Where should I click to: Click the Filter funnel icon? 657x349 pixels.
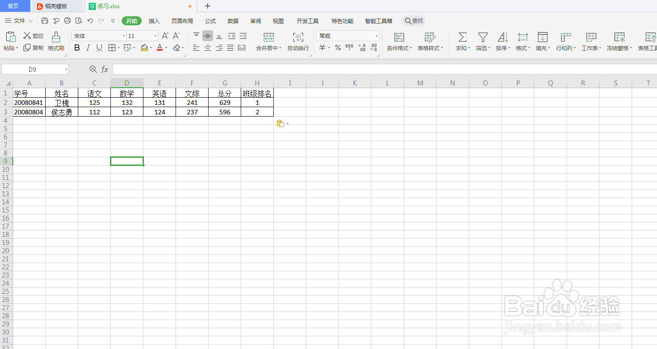pyautogui.click(x=483, y=37)
